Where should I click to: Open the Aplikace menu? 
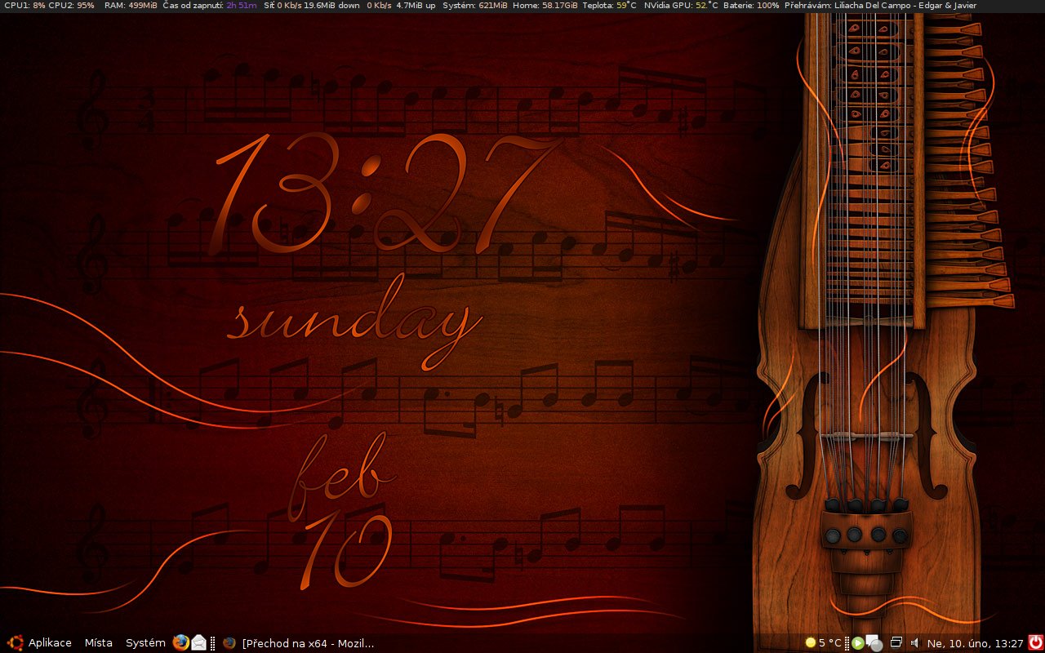pyautogui.click(x=50, y=642)
